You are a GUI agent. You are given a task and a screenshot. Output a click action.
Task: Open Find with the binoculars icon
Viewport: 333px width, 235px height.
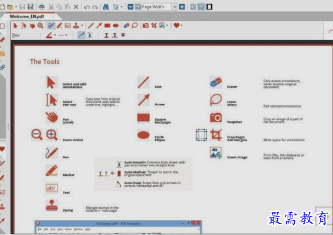click(106, 7)
